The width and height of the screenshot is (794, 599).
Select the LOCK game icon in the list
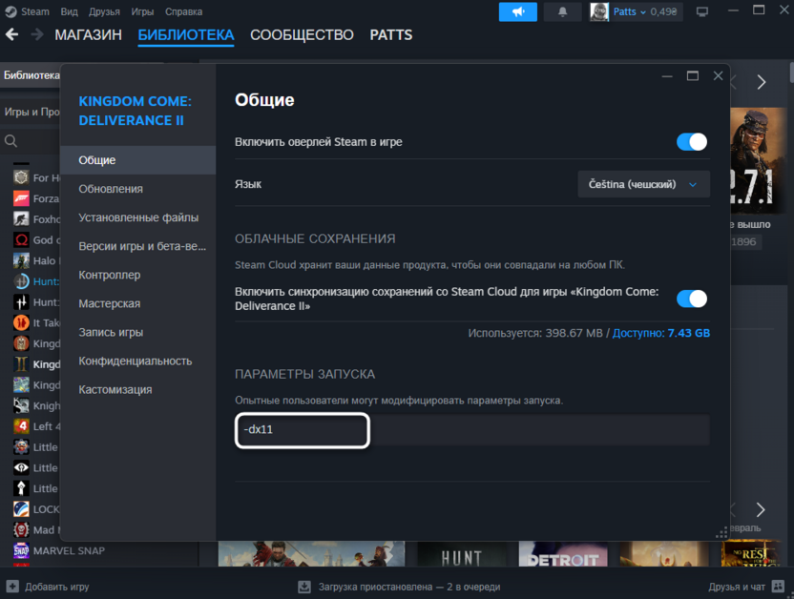[x=21, y=509]
